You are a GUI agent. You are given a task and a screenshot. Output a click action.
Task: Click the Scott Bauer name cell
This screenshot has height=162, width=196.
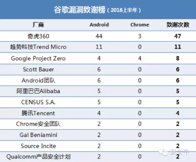tap(39, 70)
